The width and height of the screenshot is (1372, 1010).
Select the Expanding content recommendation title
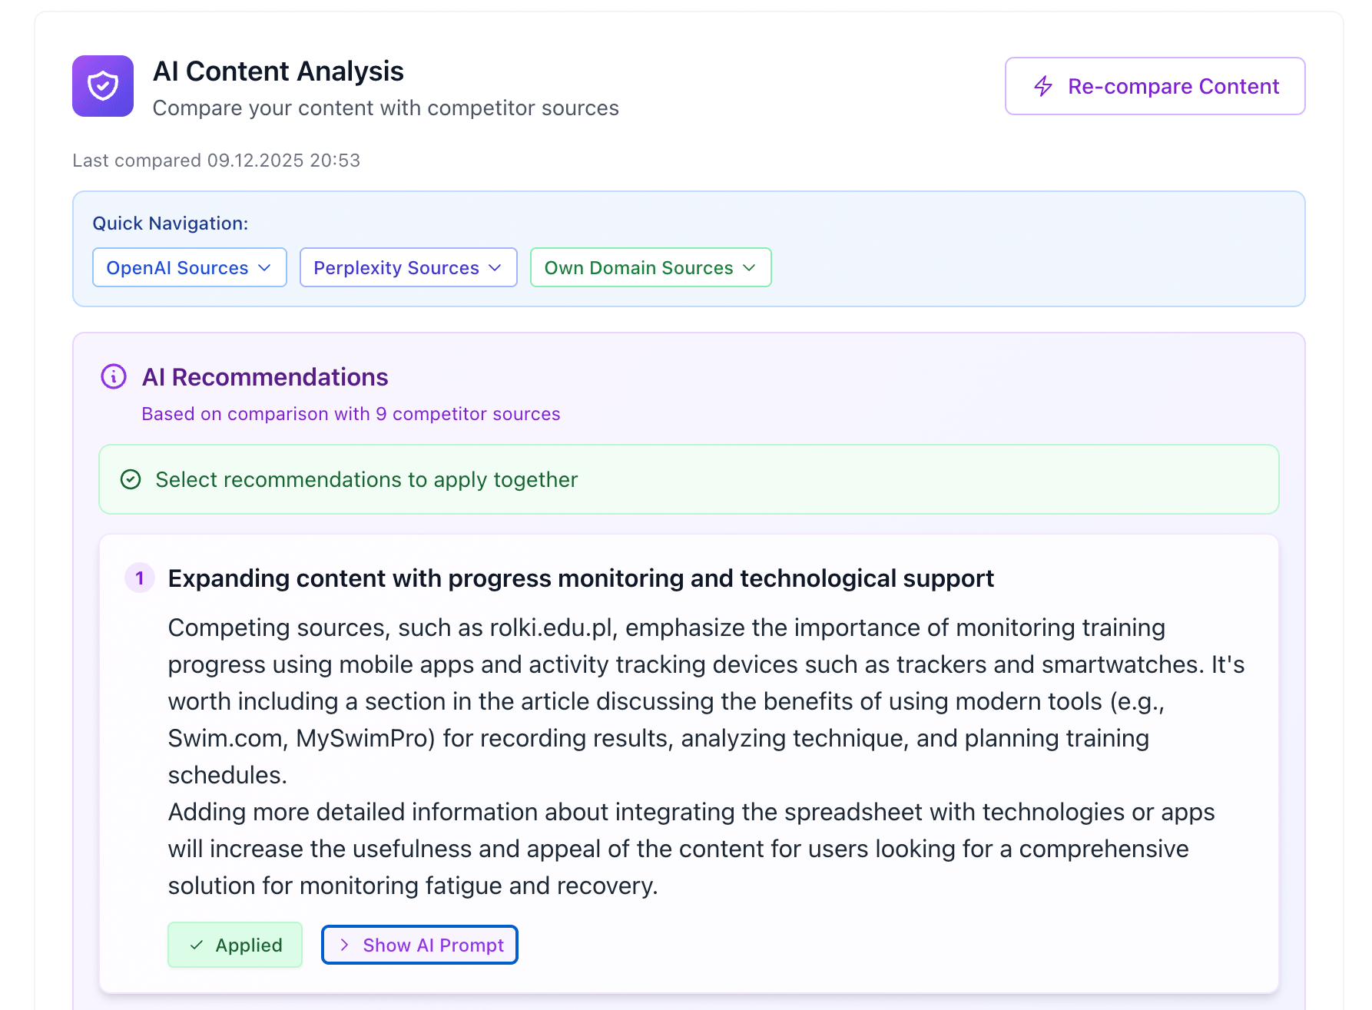coord(581,578)
